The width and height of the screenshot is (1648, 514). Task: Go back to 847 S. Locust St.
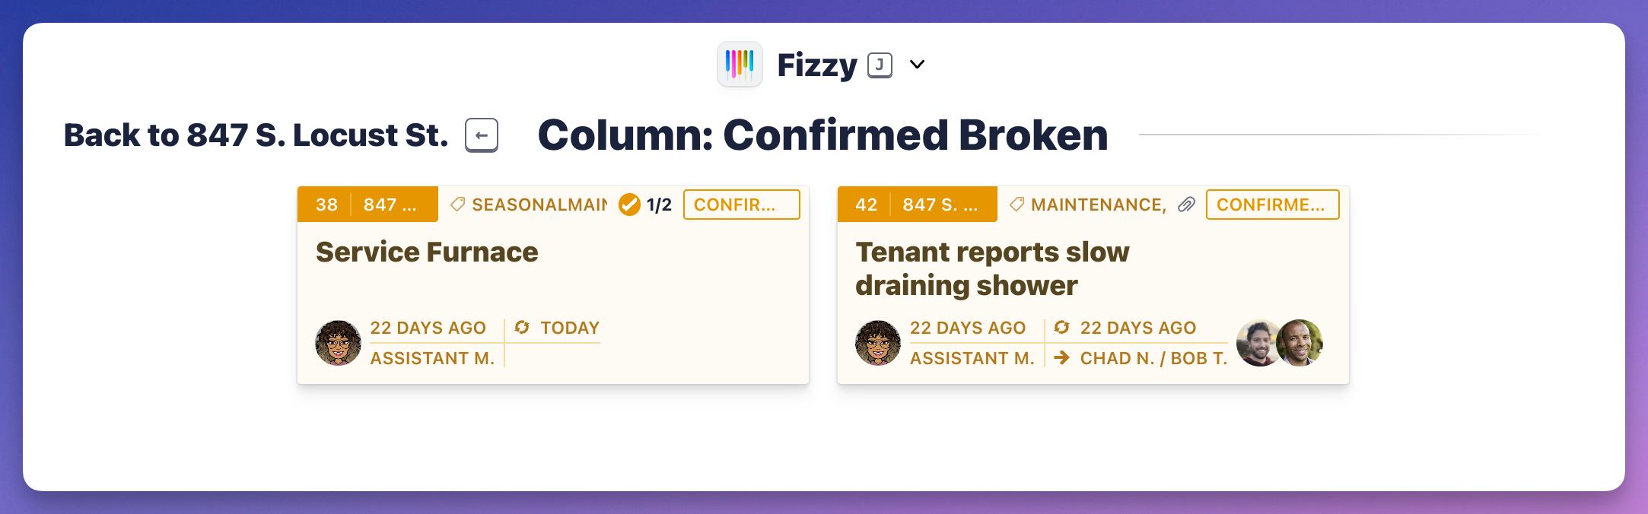[256, 135]
